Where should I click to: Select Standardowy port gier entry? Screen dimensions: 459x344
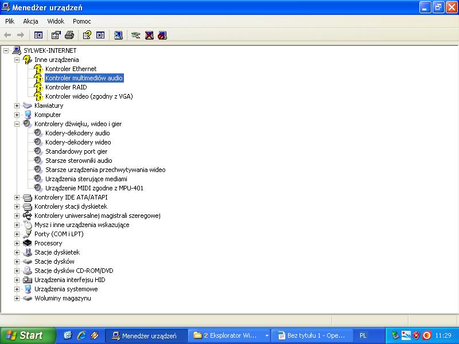click(76, 151)
